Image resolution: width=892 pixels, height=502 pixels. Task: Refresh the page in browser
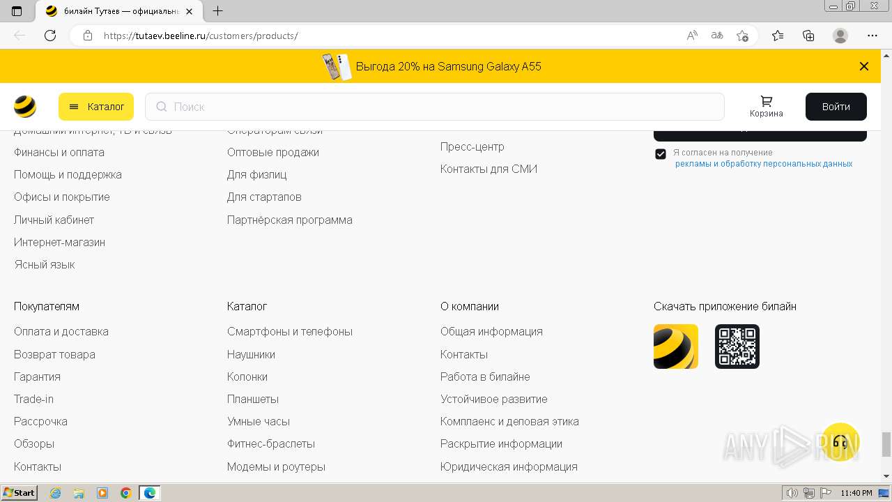pos(50,36)
